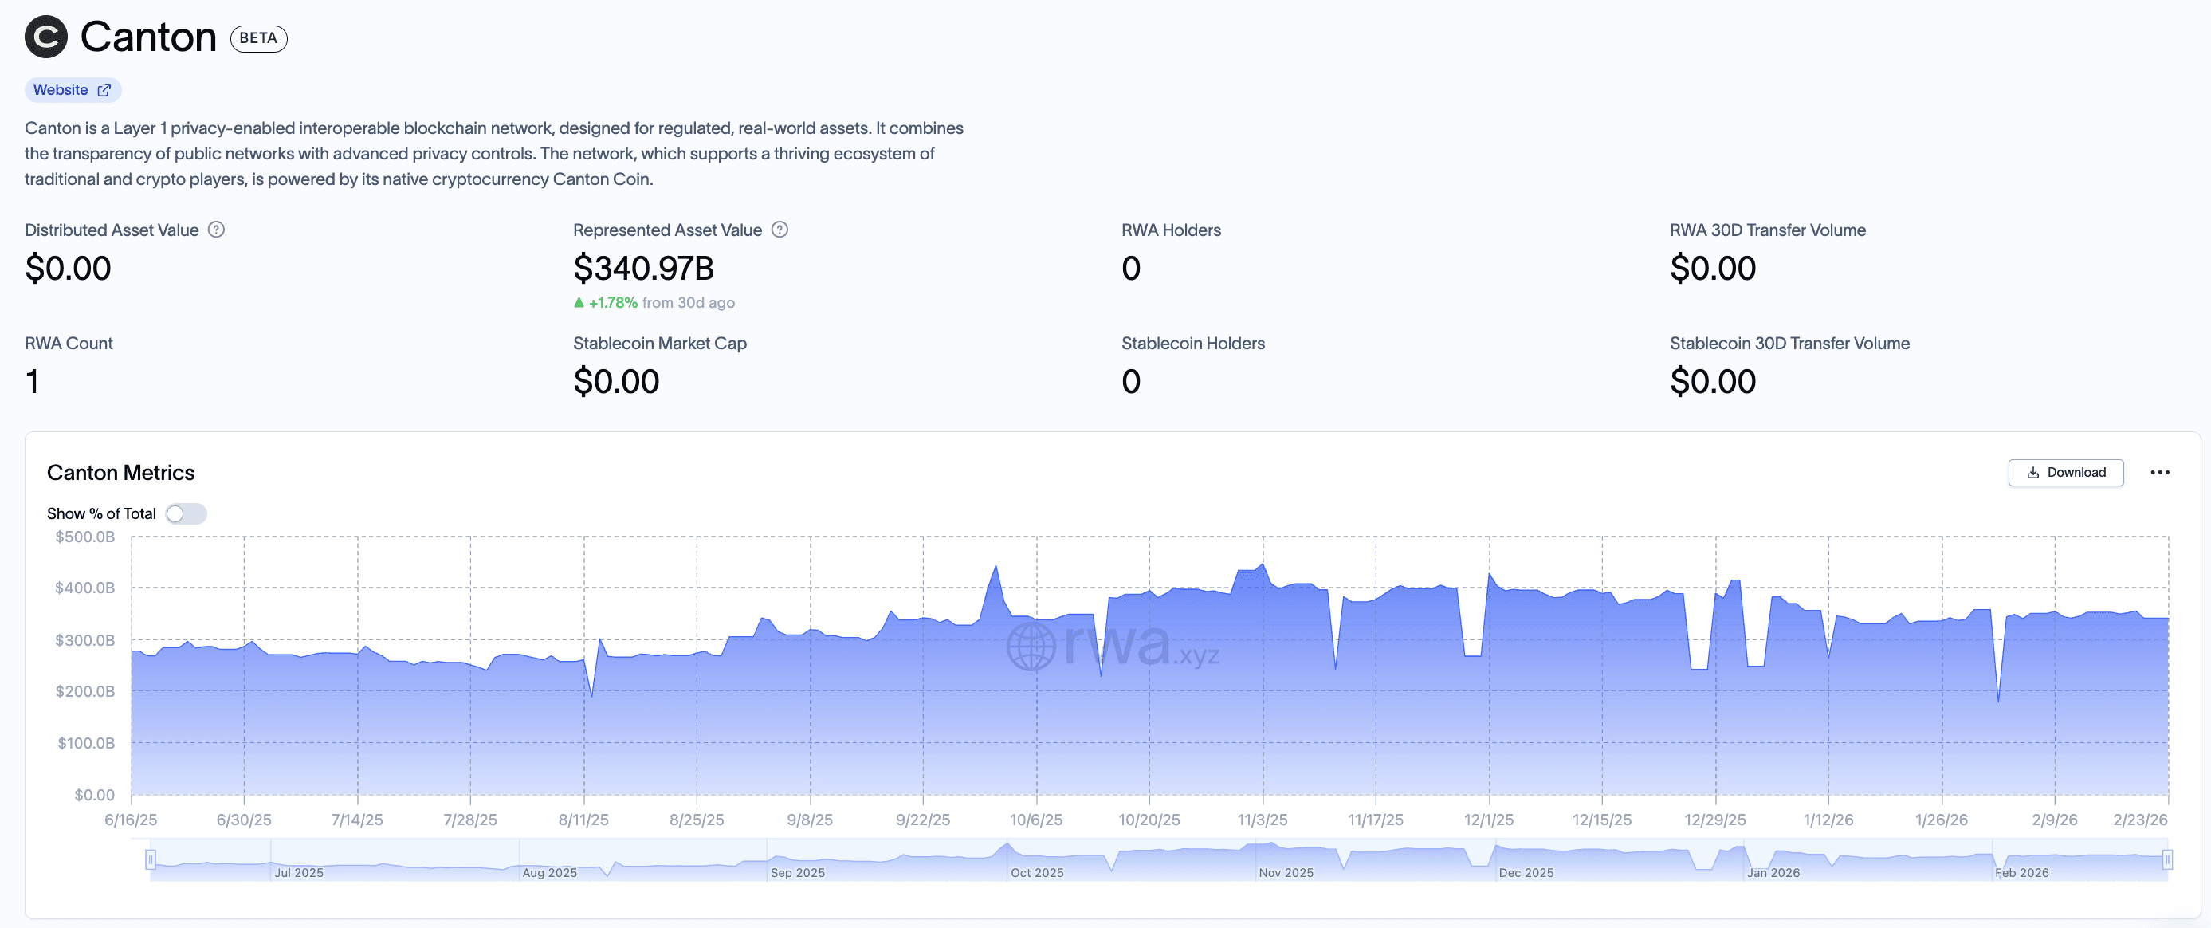Click Oct 2025 on the range navigator

click(x=1037, y=872)
